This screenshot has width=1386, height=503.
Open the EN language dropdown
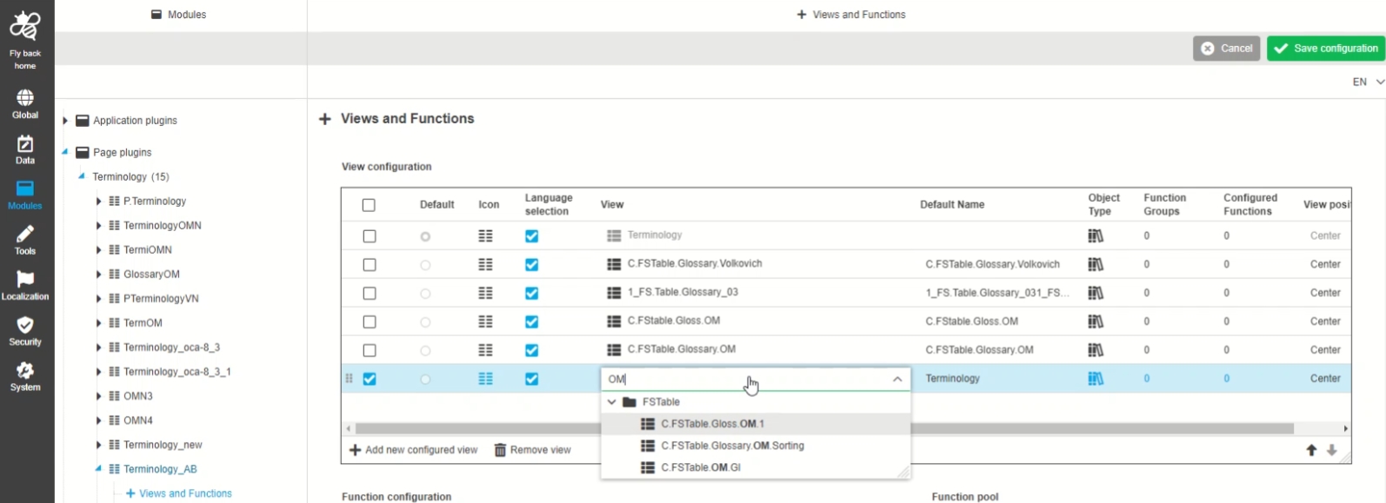tap(1368, 82)
